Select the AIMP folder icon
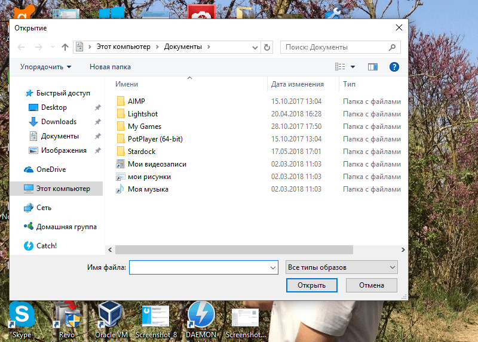 121,101
